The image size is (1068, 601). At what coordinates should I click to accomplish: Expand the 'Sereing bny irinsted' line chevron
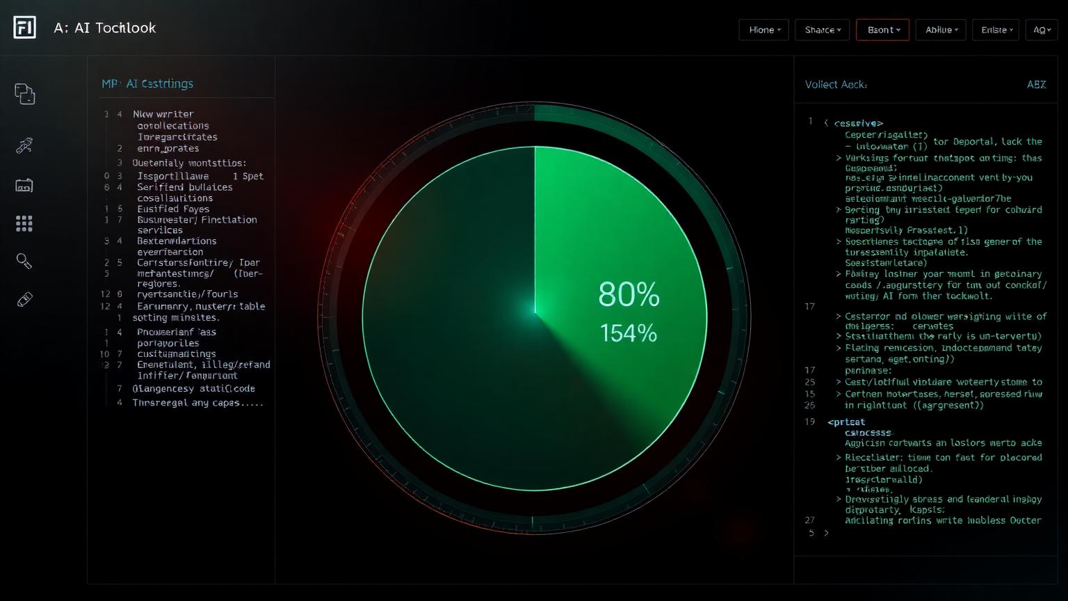839,209
